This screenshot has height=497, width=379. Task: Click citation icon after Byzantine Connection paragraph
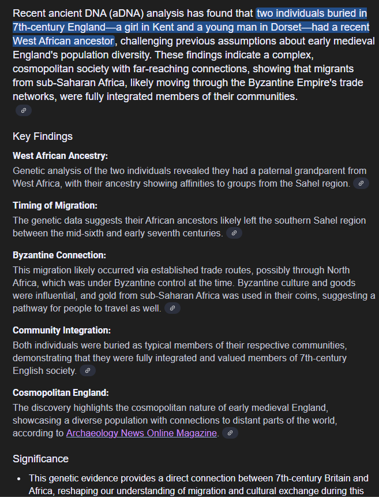point(172,308)
